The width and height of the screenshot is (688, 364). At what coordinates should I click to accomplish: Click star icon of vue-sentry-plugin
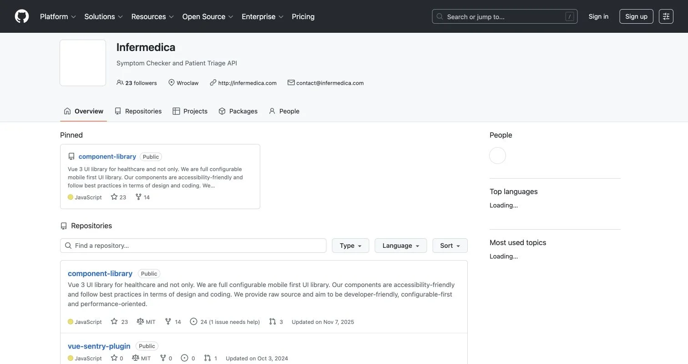pyautogui.click(x=114, y=358)
